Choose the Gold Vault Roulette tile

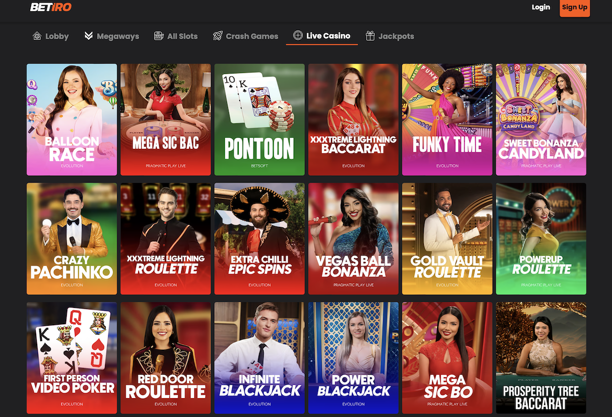447,239
